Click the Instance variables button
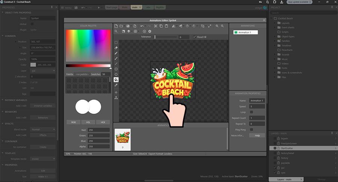This screenshot has width=338, height=182. tap(43, 106)
